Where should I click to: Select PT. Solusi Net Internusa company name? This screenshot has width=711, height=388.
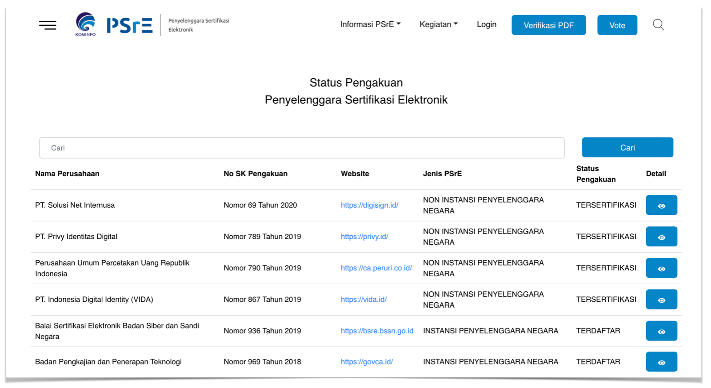[75, 205]
